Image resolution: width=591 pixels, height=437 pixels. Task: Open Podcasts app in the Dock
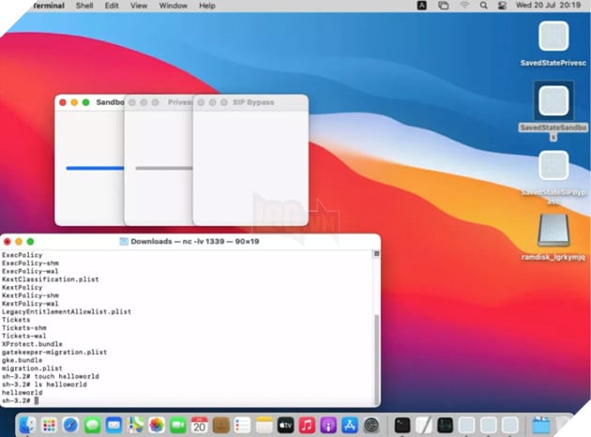click(328, 426)
